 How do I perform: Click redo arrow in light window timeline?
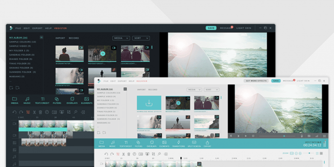point(112,154)
